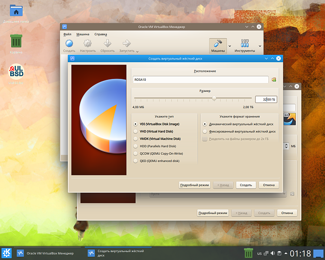
Task: Click the VirtualBox icon in Manager title bar
Action: point(65,27)
